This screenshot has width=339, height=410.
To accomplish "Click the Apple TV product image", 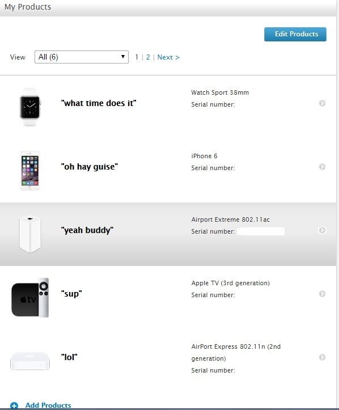I will 30,298.
